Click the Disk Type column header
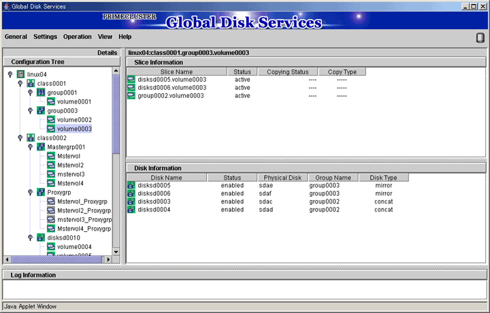Image resolution: width=490 pixels, height=313 pixels. coord(383,178)
